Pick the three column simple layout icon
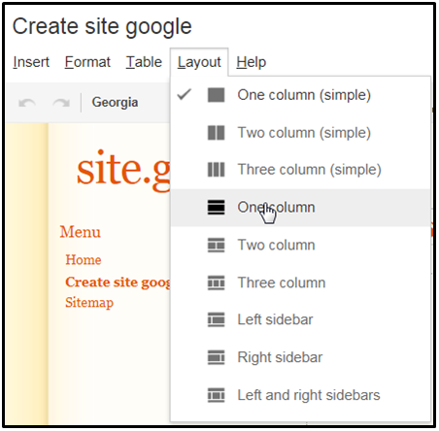Viewport: 439px width, 431px height. click(216, 170)
